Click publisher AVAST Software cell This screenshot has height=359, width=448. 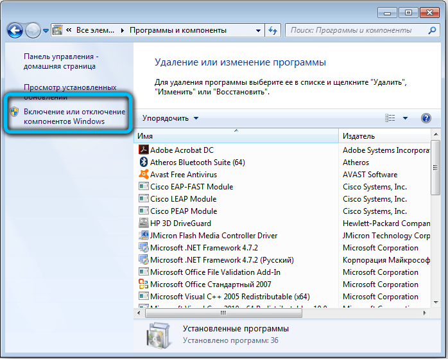click(370, 174)
